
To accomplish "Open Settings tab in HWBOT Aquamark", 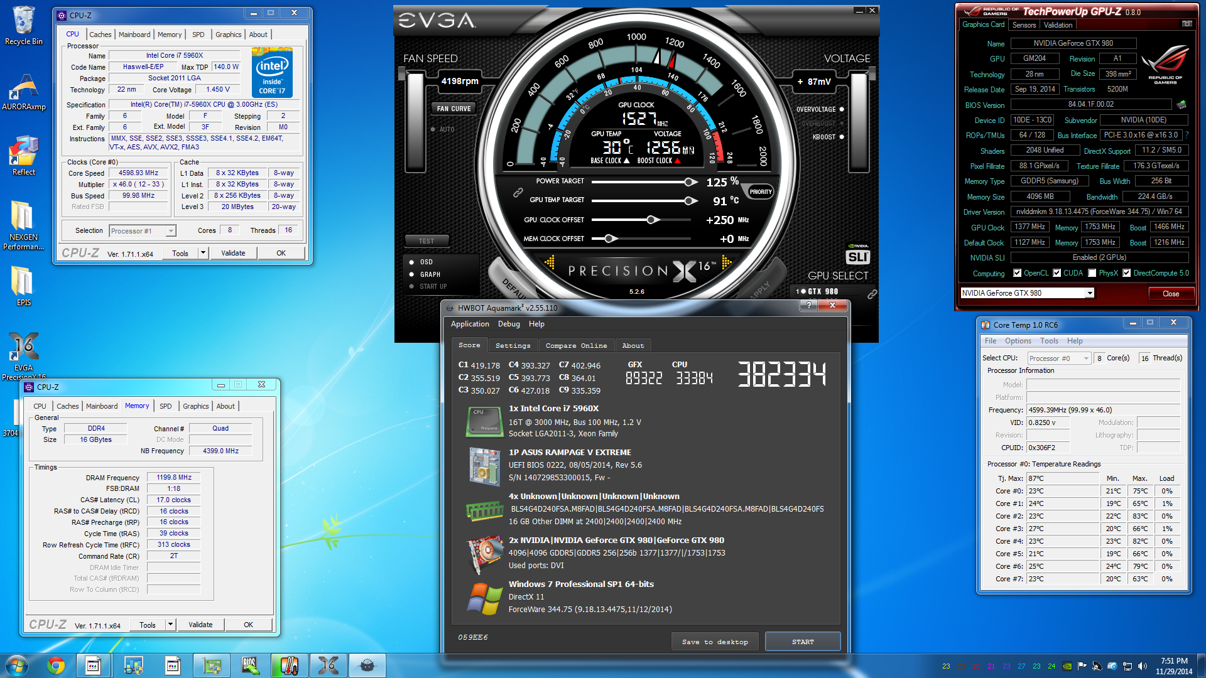I will pos(513,345).
